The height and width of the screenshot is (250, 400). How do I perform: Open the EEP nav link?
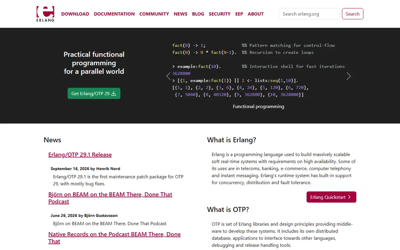239,14
